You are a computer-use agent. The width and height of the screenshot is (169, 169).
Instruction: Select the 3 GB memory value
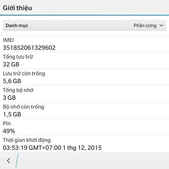click(9, 98)
